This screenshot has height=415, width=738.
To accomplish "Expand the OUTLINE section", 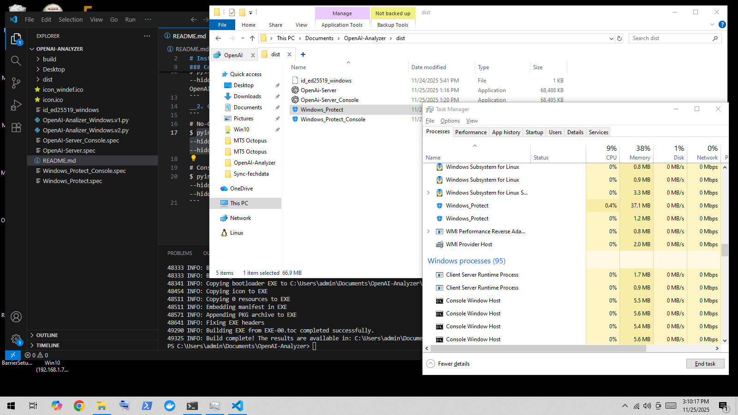I will (47, 335).
